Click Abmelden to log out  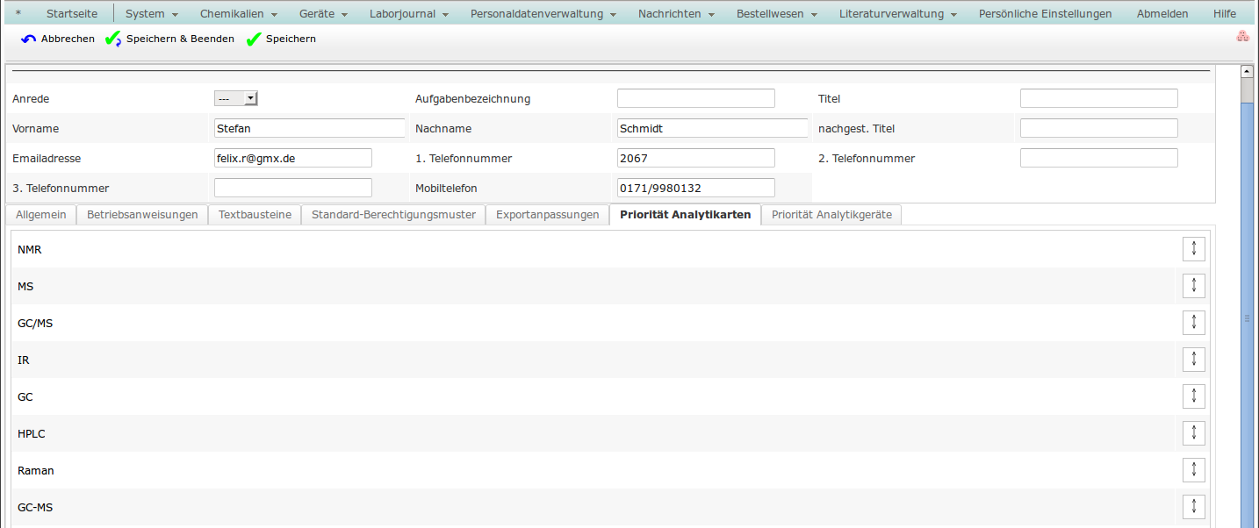(1162, 14)
